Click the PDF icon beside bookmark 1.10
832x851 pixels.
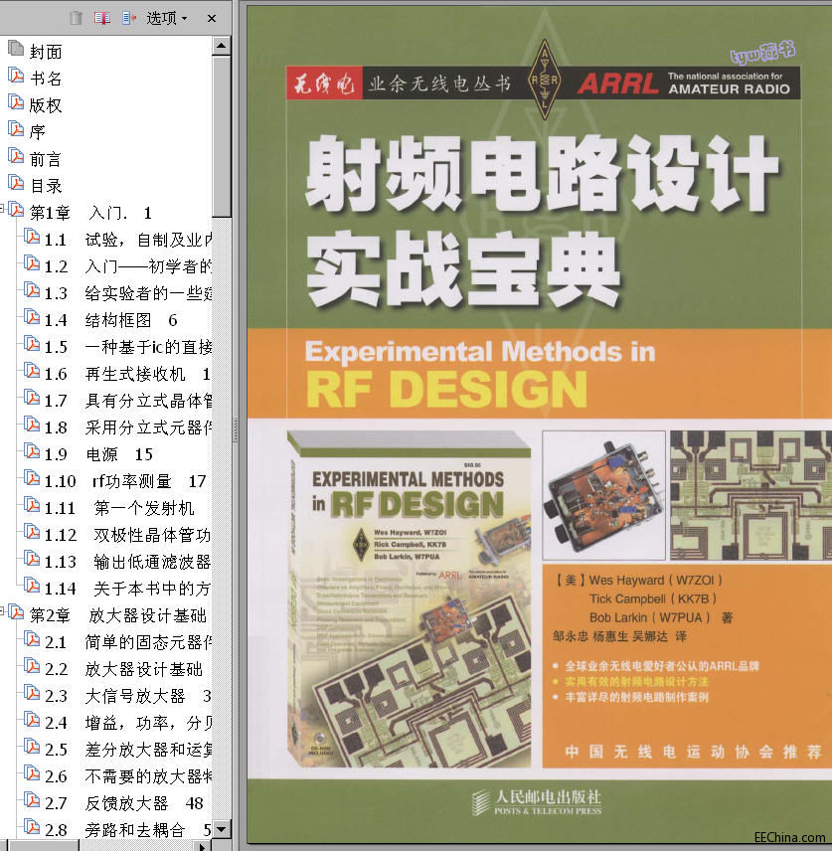32,477
